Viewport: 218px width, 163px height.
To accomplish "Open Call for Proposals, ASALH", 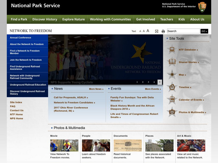I will click(71, 98).
